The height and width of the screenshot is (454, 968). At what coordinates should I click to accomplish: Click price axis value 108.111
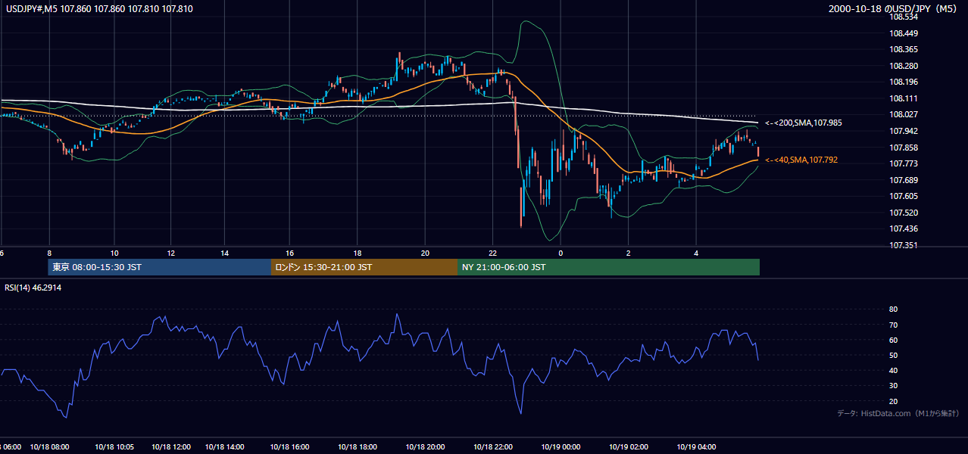click(x=904, y=98)
